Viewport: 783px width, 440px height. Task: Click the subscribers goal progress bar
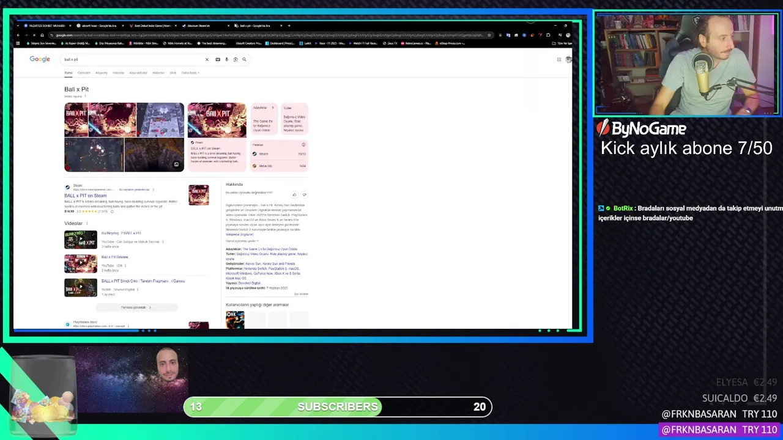coord(338,406)
